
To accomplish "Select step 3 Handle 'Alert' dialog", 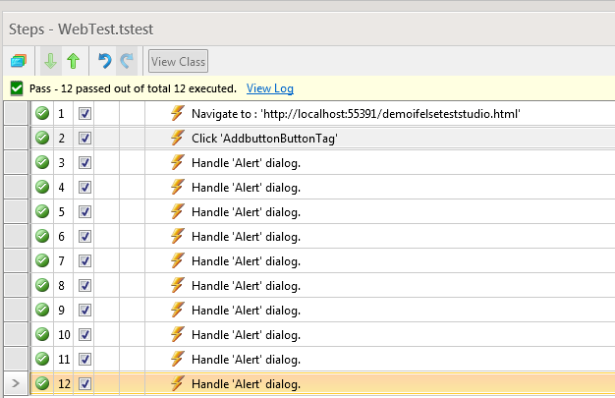I will click(x=246, y=163).
